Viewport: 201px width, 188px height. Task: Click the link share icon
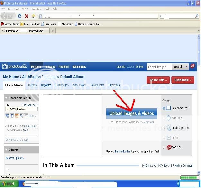(22, 116)
